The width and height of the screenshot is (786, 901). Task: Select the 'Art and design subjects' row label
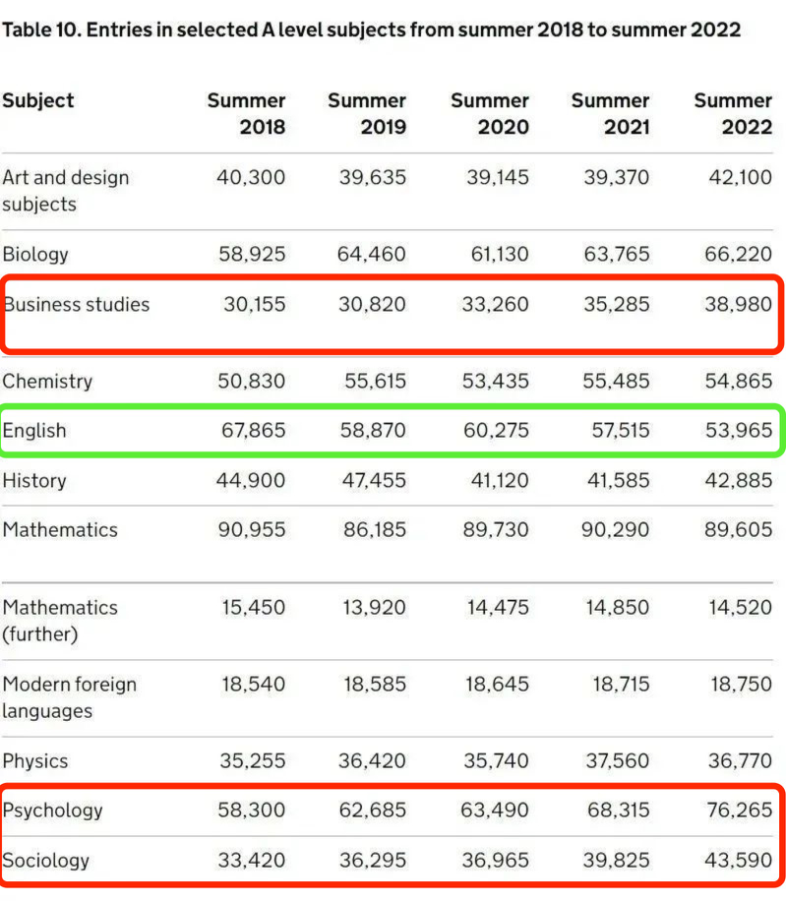65,191
